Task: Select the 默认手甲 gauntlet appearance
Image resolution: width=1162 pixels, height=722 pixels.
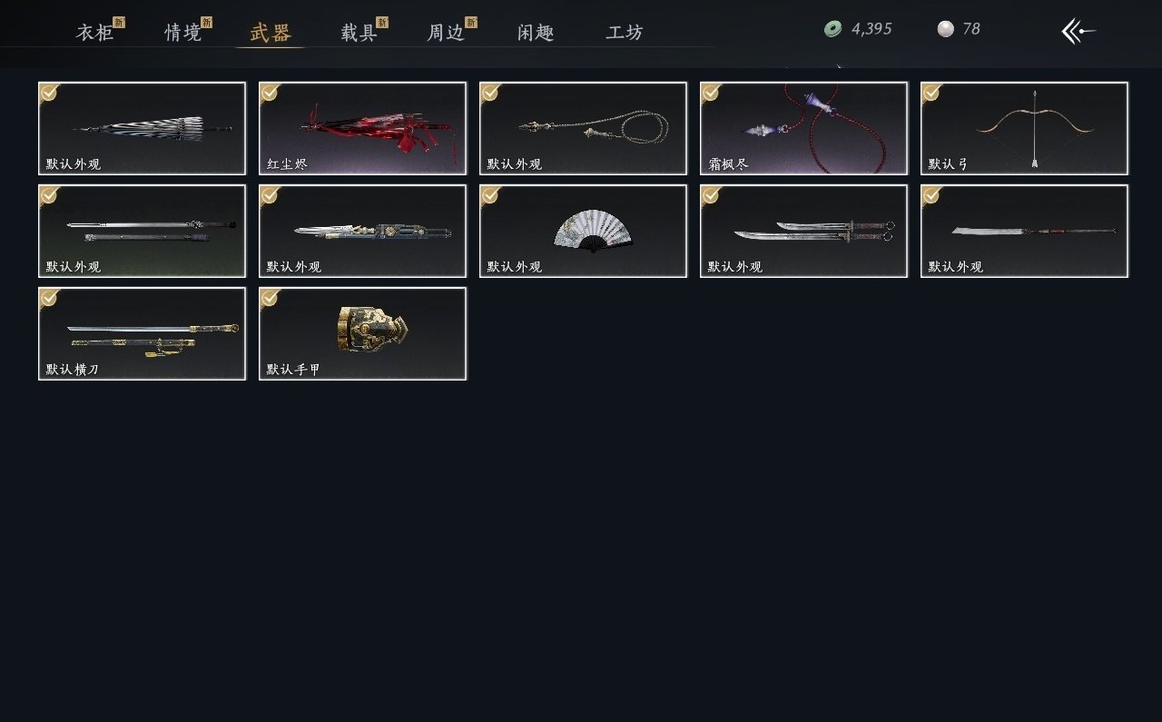Action: coord(362,333)
